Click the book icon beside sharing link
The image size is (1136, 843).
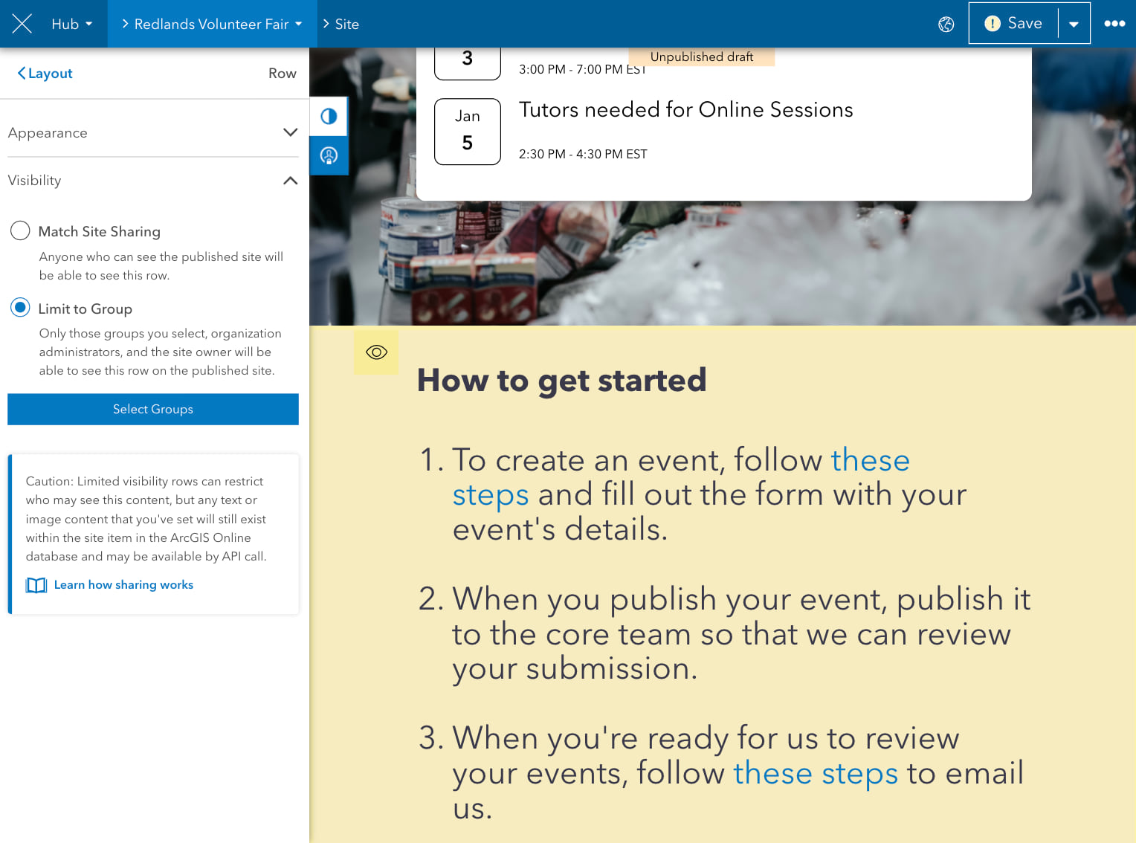coord(36,585)
